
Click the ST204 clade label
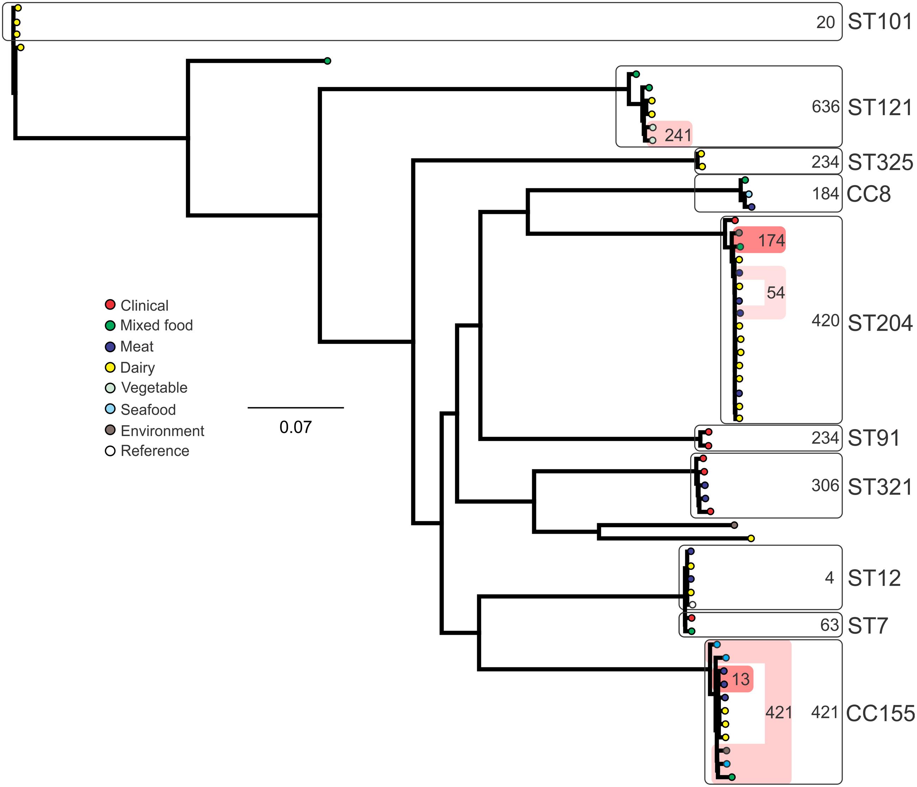[880, 323]
